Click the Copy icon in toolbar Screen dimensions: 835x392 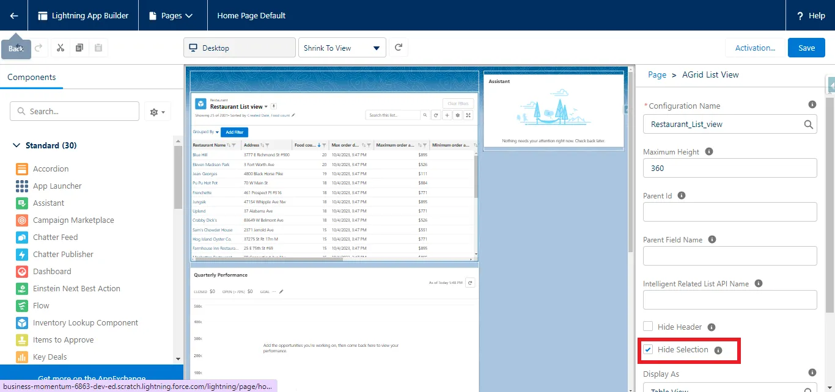[x=79, y=48]
